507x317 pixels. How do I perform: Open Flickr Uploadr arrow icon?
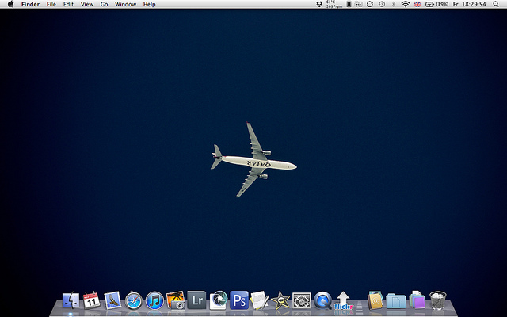tap(343, 300)
